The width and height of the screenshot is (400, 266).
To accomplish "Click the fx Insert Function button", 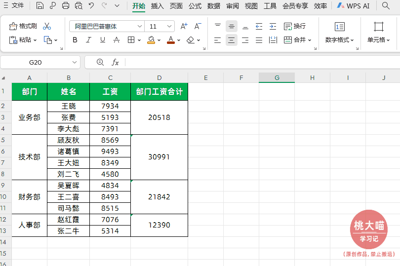I will (x=115, y=62).
